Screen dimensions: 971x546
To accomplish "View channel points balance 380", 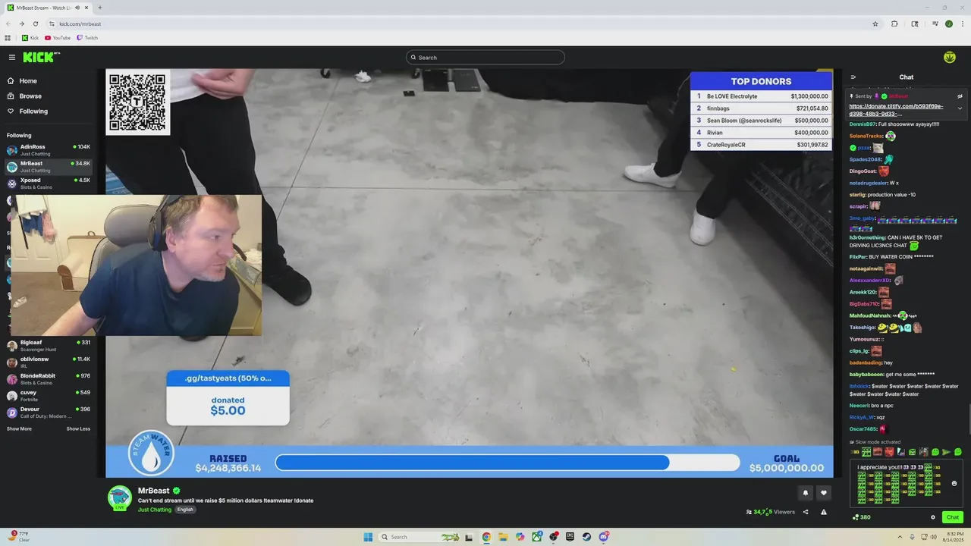I will (862, 517).
